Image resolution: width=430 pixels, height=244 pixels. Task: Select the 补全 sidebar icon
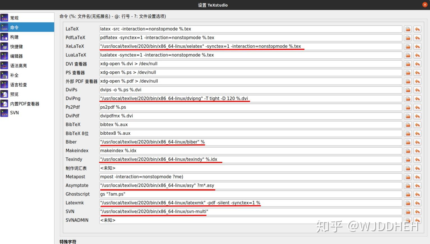tap(4, 75)
